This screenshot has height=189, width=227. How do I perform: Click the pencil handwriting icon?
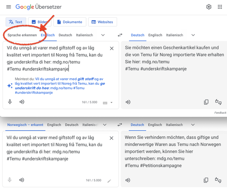(x=109, y=181)
